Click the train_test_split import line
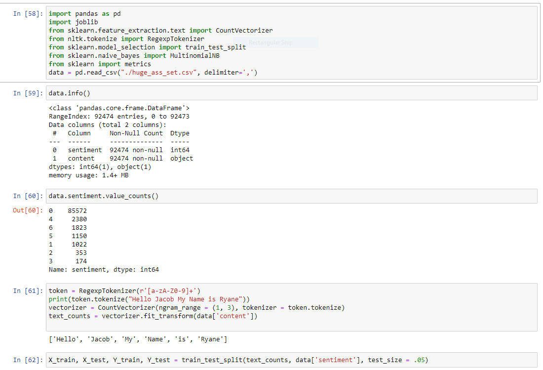This screenshot has width=543, height=370. click(148, 47)
